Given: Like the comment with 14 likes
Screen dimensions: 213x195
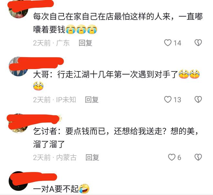Looking at the screenshot, I should click(x=168, y=43).
